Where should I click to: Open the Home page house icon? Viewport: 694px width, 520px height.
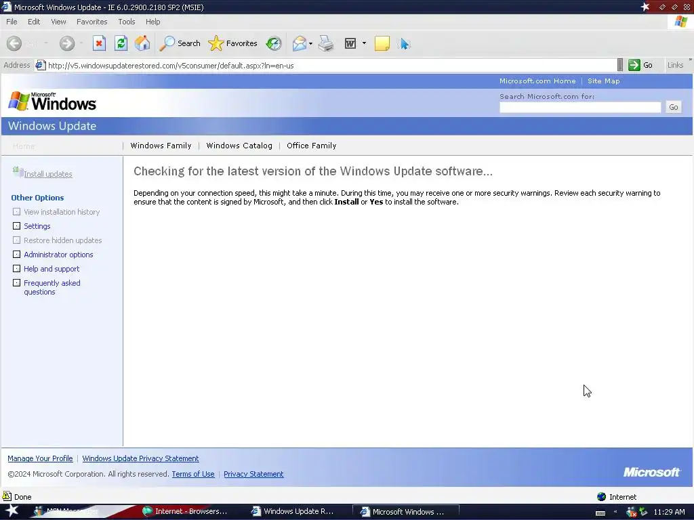tap(142, 43)
